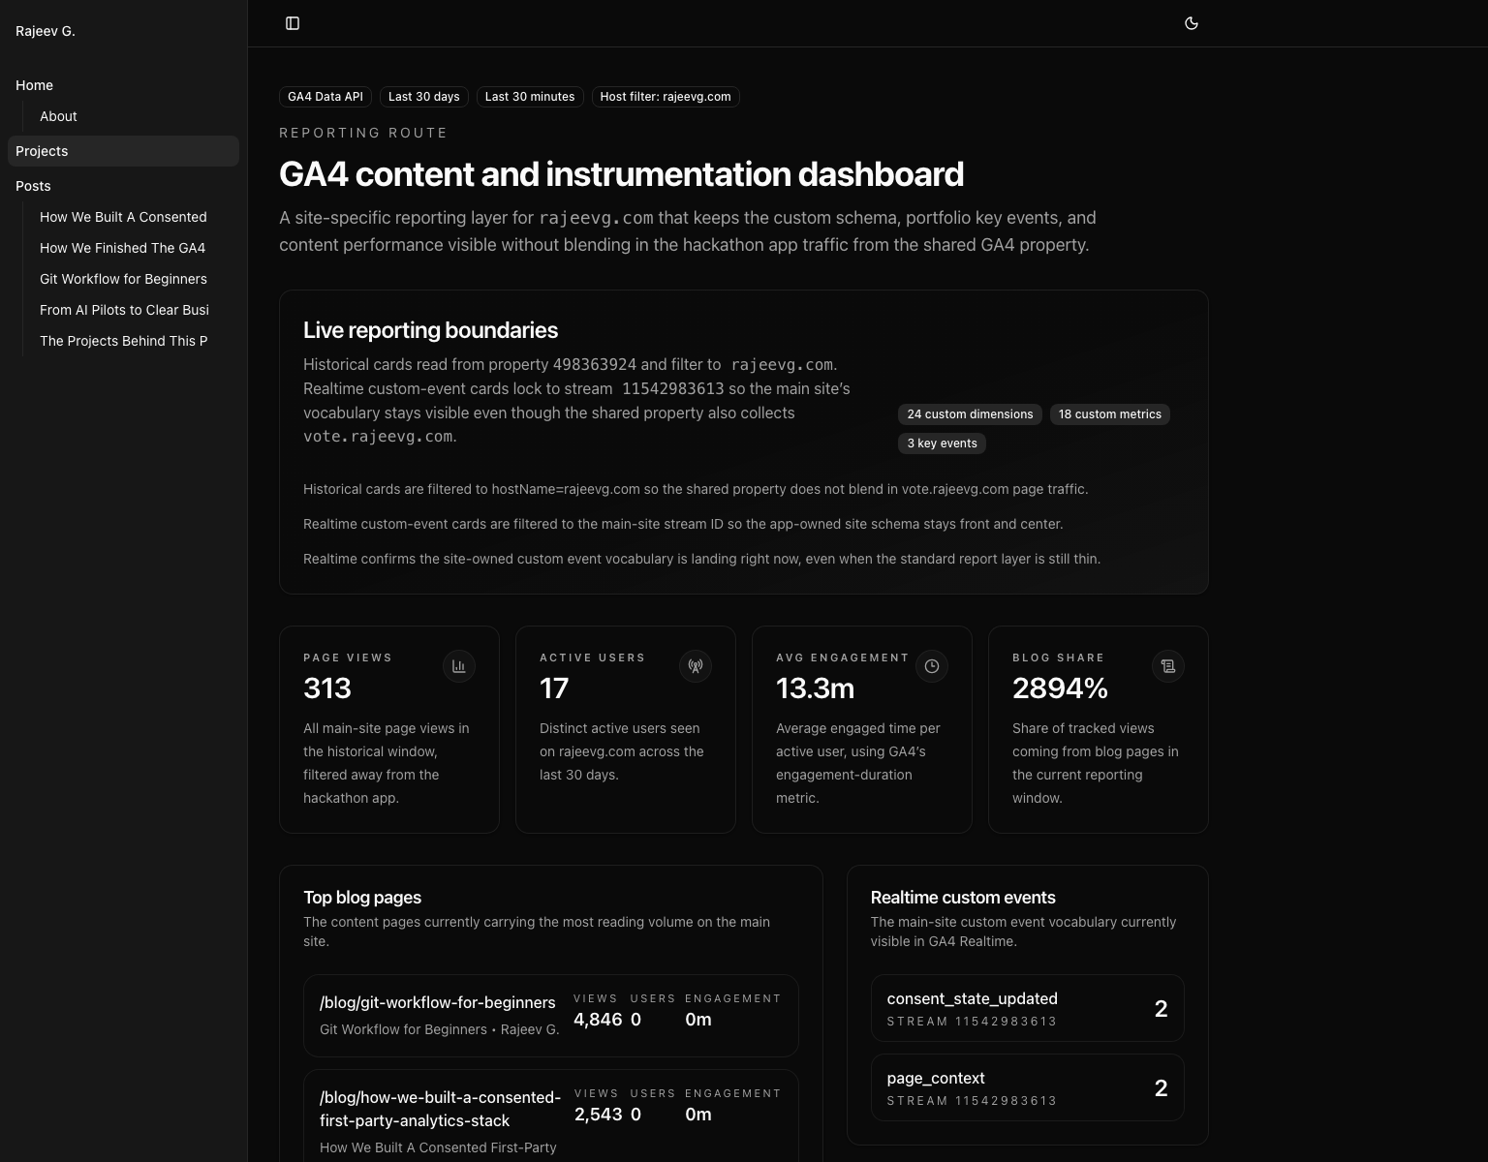The image size is (1488, 1162).
Task: Click the clock icon on Avg Engagement card
Action: [931, 666]
